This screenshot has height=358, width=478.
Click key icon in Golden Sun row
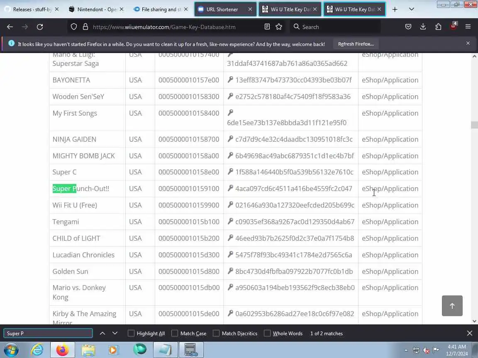[230, 271]
